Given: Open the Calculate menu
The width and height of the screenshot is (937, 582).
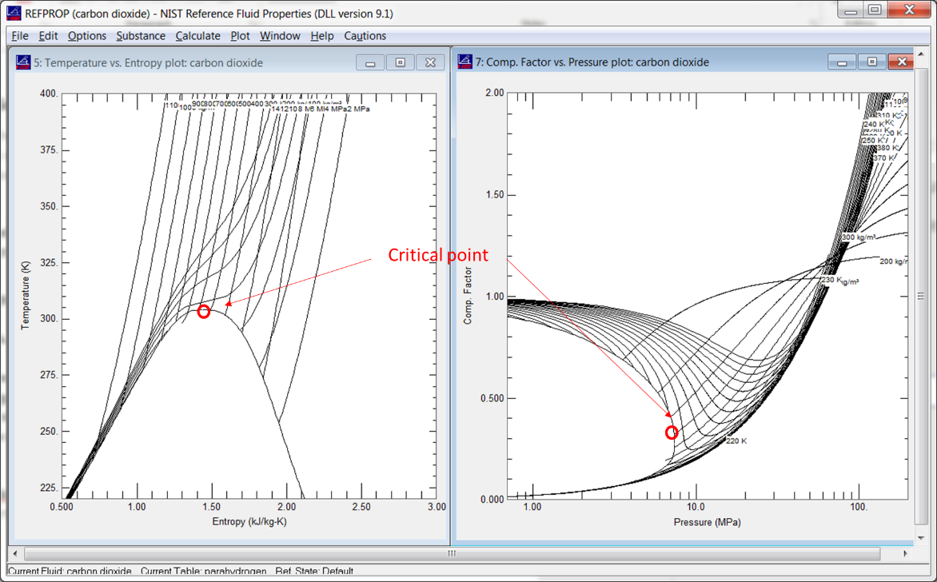Looking at the screenshot, I should coord(197,36).
